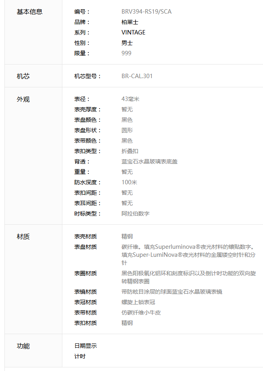The image size is (263, 371).
Task: Click the 编号 label
Action: click(82, 12)
